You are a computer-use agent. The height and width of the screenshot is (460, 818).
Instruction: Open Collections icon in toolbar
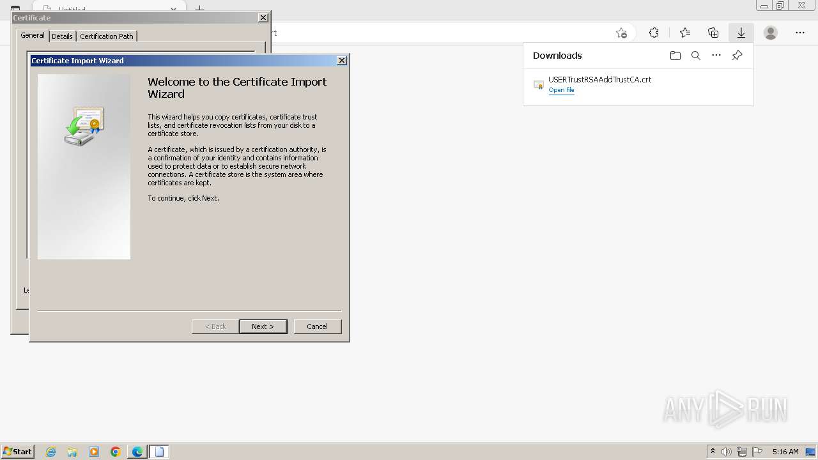click(x=713, y=33)
